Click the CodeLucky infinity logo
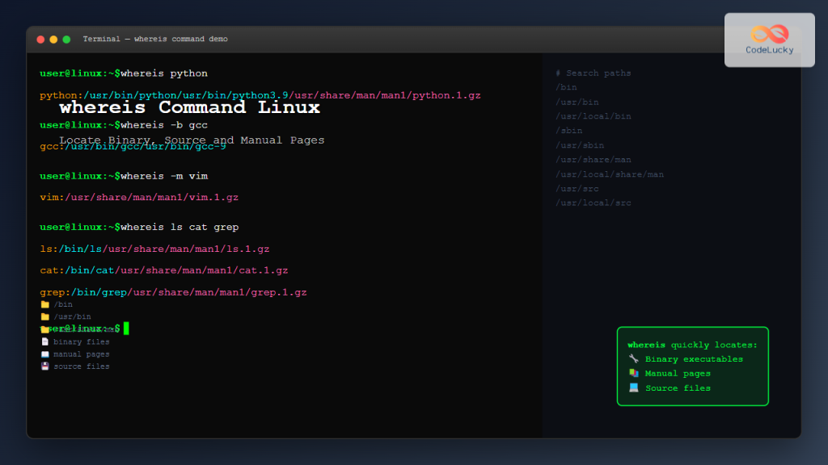This screenshot has height=465, width=828. (768, 32)
